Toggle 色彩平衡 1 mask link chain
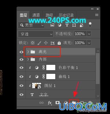This screenshot has height=114, width=110. tap(44, 67)
